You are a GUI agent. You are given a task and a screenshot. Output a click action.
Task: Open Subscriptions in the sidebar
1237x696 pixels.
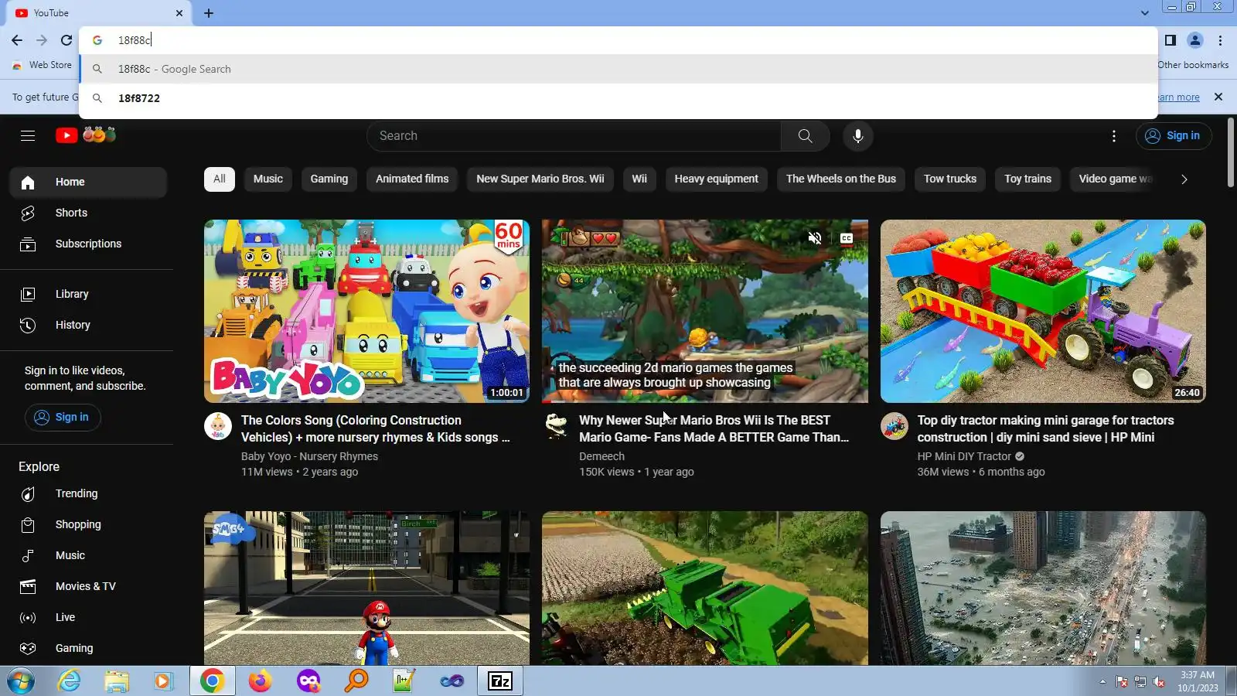coord(88,244)
